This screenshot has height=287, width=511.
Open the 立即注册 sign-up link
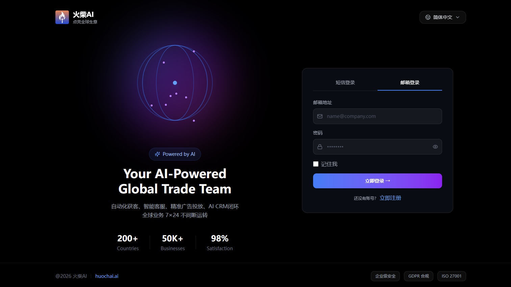pos(390,198)
